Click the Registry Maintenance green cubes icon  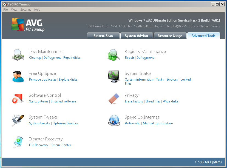[114, 55]
